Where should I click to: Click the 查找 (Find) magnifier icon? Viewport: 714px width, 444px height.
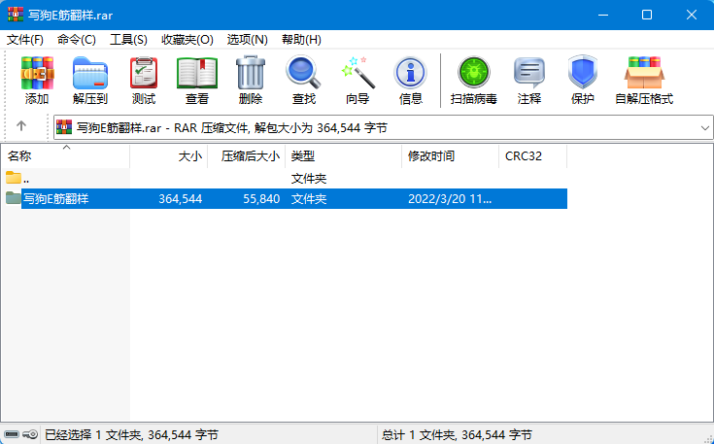[303, 73]
